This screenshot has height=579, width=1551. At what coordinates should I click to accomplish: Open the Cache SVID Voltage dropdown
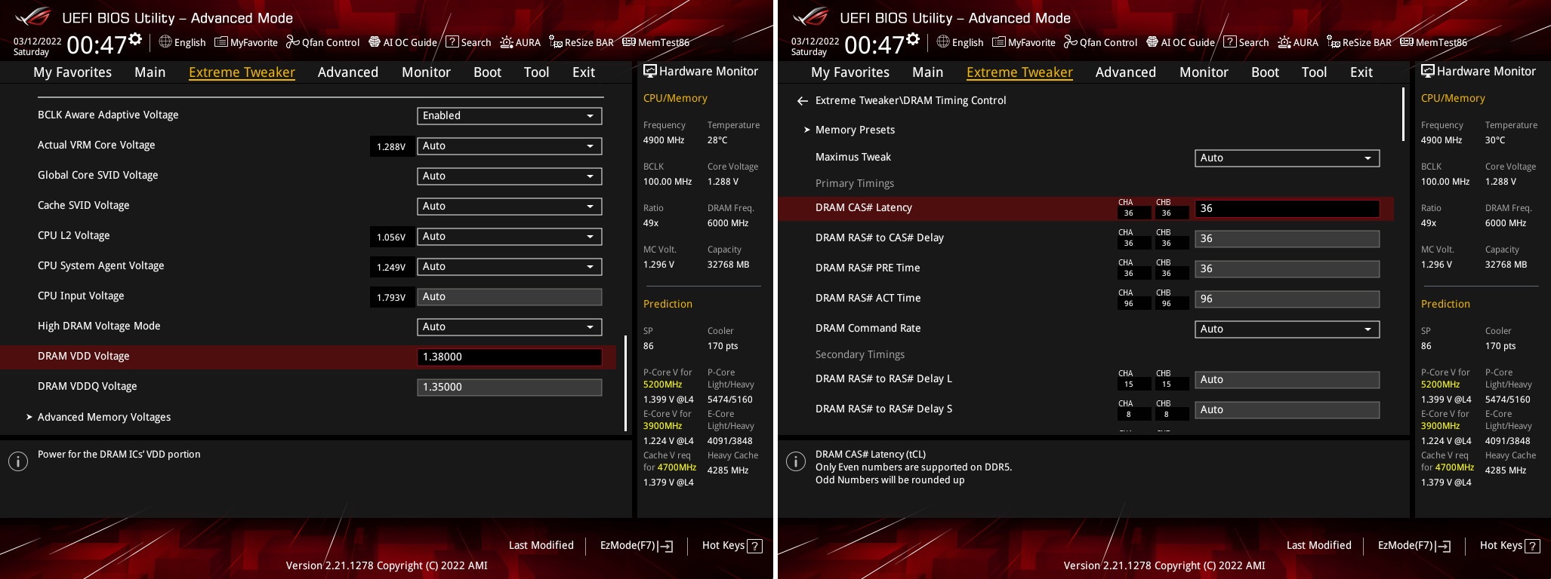click(x=509, y=206)
